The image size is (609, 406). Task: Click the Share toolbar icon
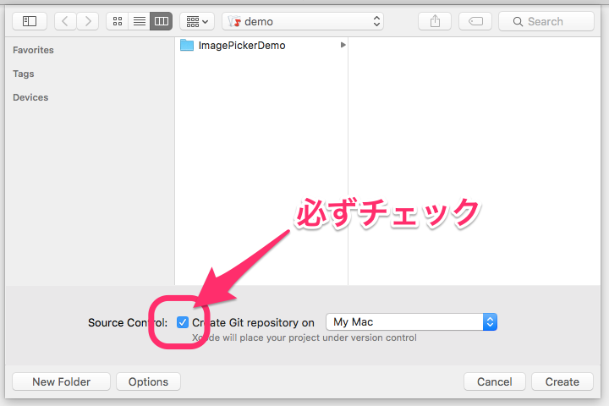(x=435, y=21)
